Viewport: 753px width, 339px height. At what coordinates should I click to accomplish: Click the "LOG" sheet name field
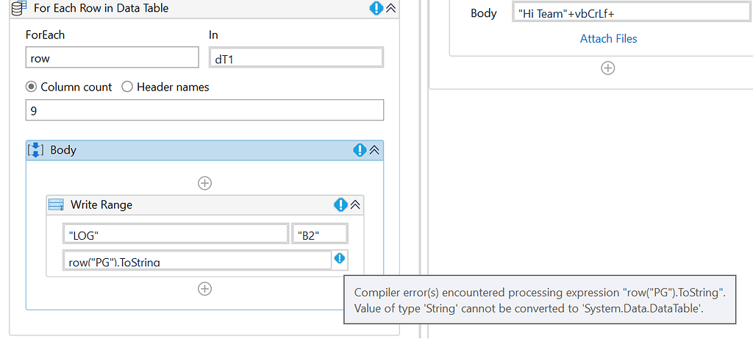click(x=175, y=235)
